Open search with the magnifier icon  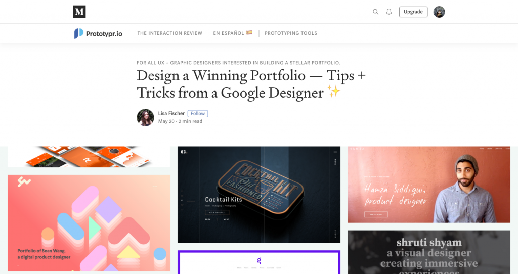point(376,12)
